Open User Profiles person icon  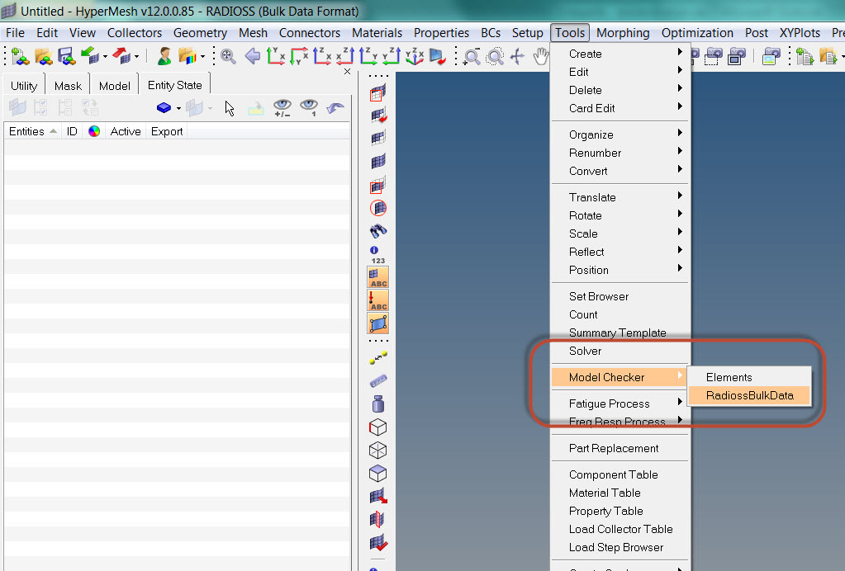(164, 56)
